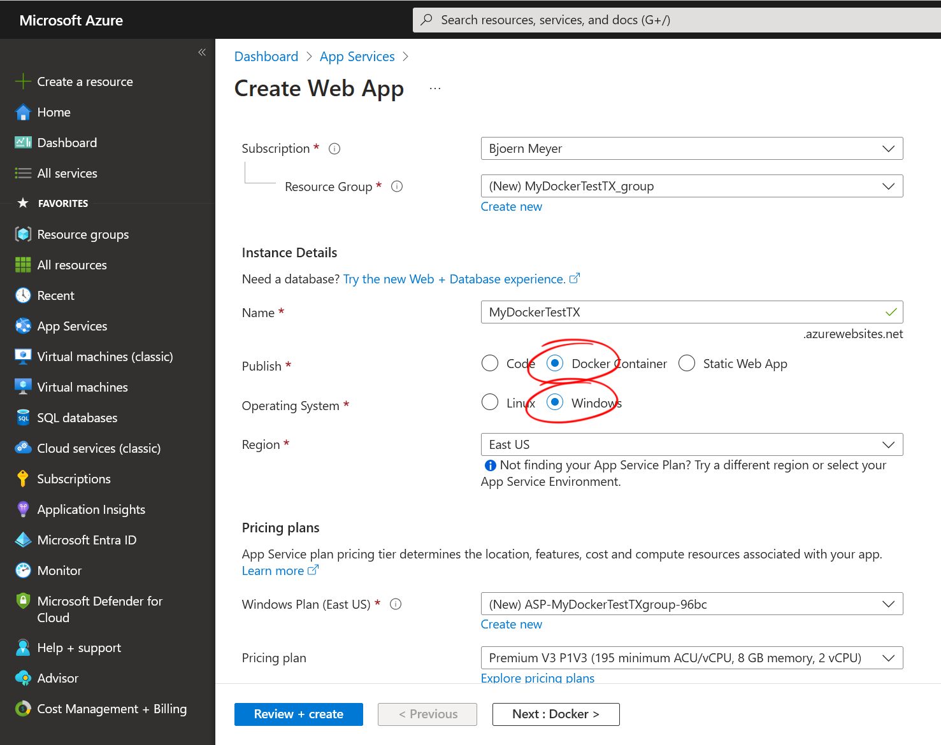Open the more options ellipsis next to title

[x=435, y=89]
